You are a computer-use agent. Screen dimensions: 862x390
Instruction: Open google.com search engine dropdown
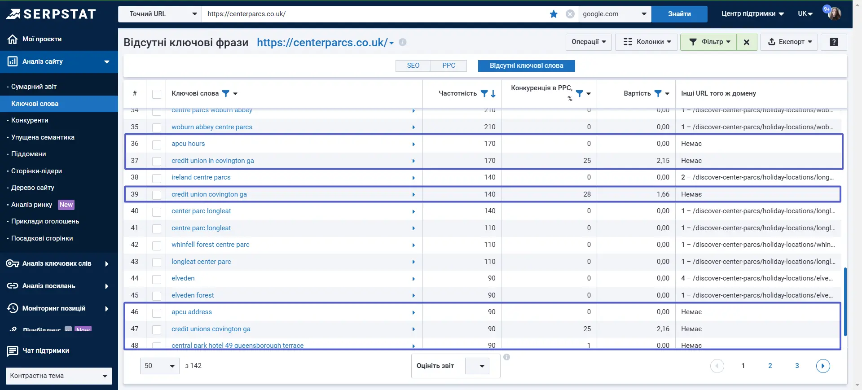(x=615, y=14)
